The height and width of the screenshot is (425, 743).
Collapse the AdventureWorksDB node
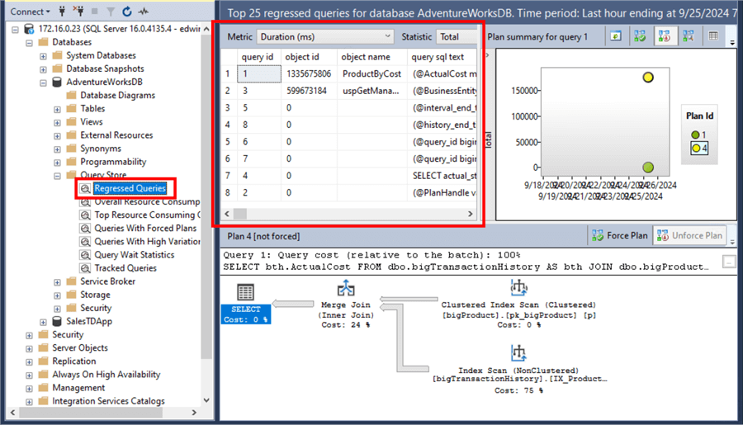(43, 83)
